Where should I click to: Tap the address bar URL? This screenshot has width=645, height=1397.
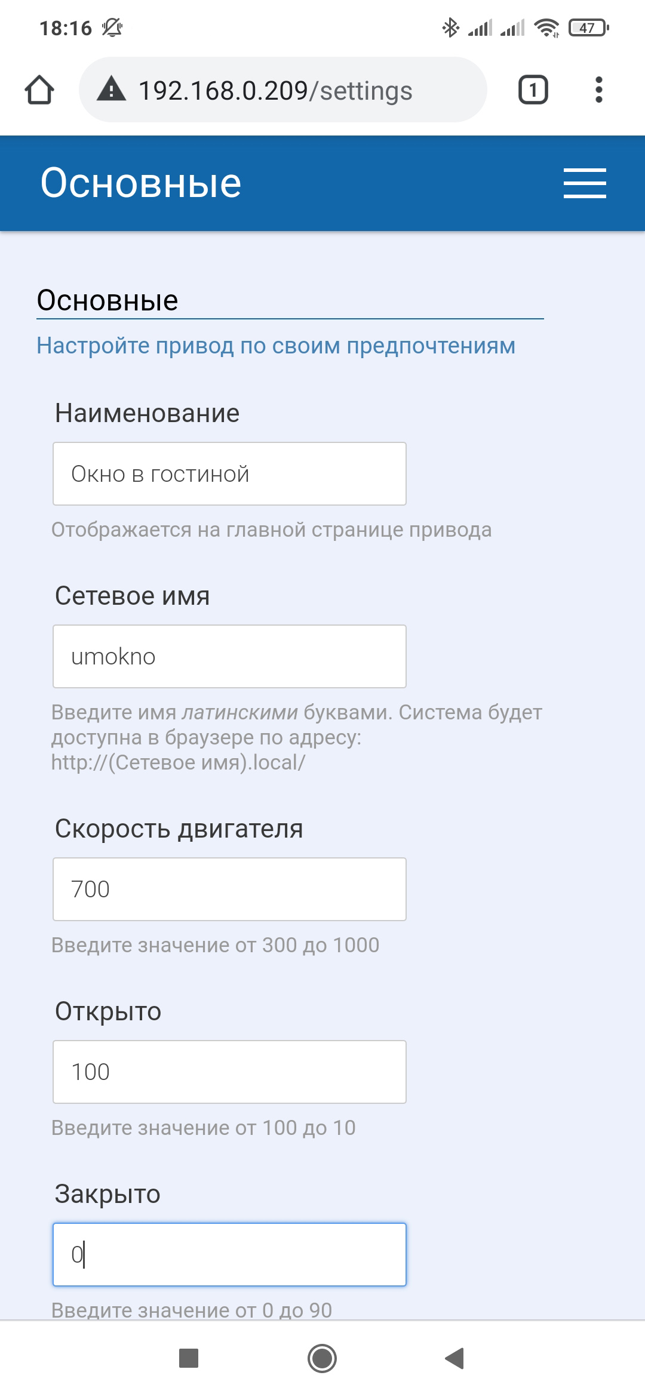click(x=275, y=91)
